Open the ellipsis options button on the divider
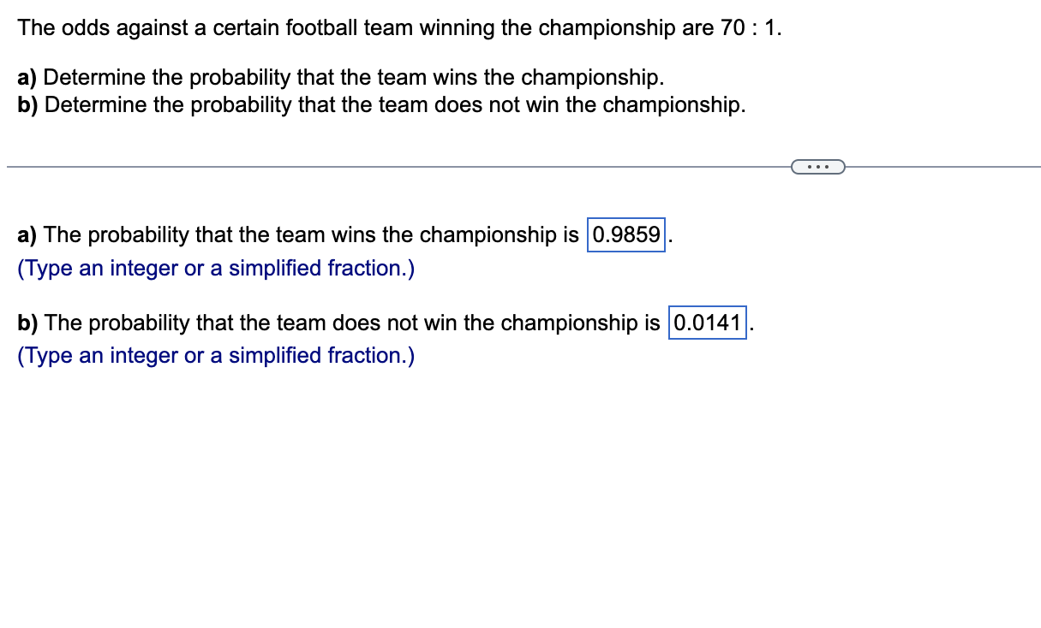1041x628 pixels. [817, 166]
